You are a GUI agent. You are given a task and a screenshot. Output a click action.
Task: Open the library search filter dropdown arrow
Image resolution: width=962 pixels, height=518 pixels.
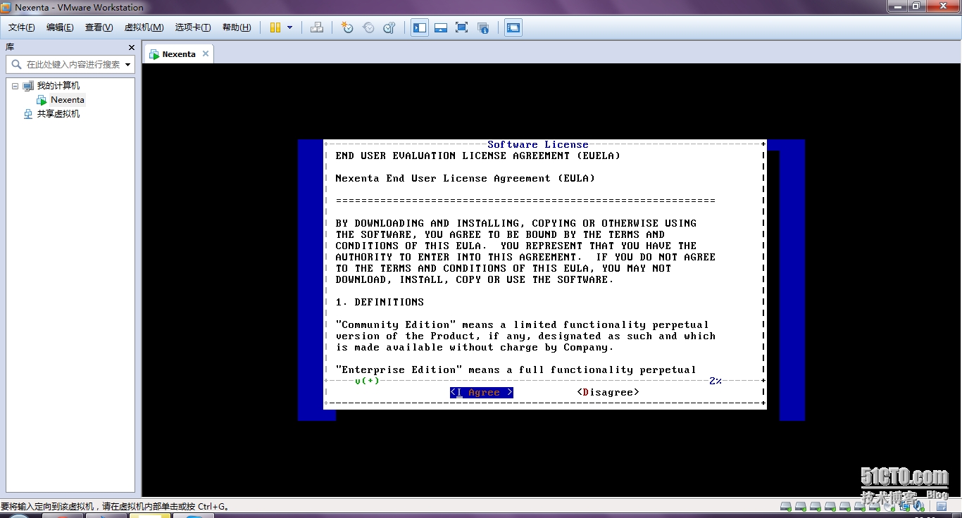pos(127,64)
